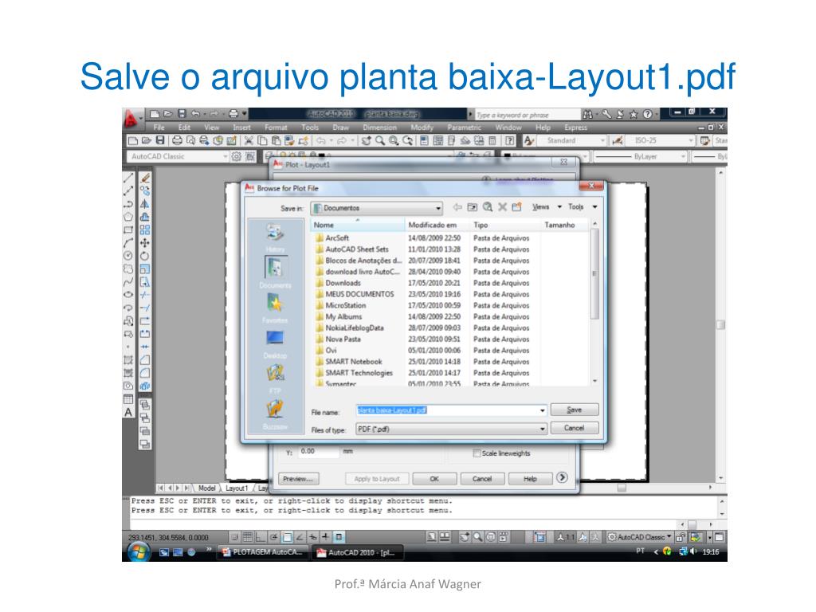Select the Multiline Text A tool
The height and width of the screenshot is (612, 816).
(x=128, y=413)
